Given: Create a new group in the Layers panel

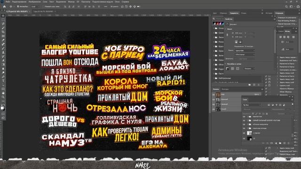Looking at the screenshot, I should point(280,143).
